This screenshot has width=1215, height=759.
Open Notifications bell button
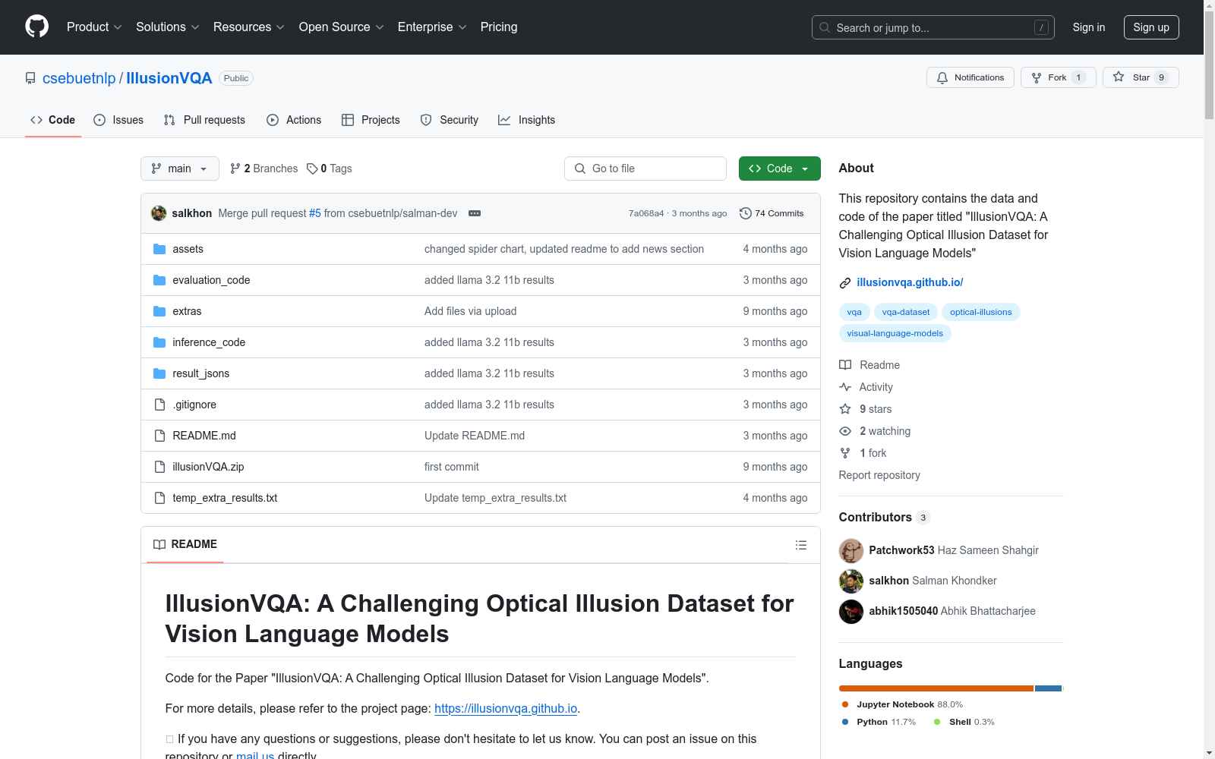coord(970,77)
